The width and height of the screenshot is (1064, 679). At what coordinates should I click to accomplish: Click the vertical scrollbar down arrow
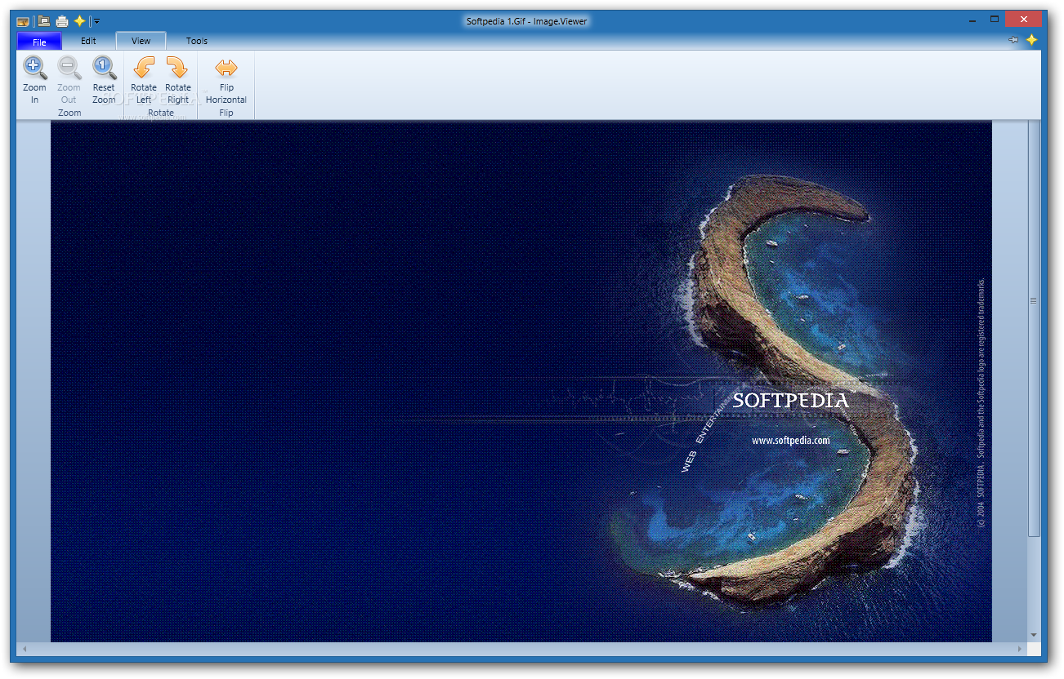(1034, 635)
